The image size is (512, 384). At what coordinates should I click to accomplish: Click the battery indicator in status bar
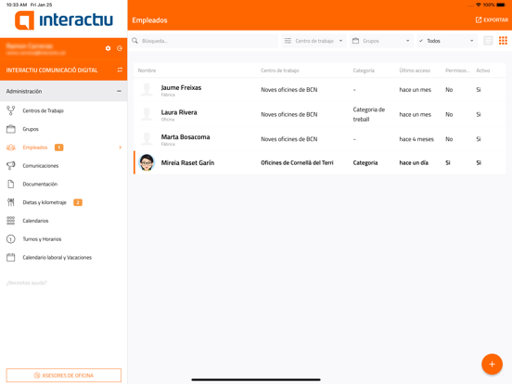[x=501, y=5]
